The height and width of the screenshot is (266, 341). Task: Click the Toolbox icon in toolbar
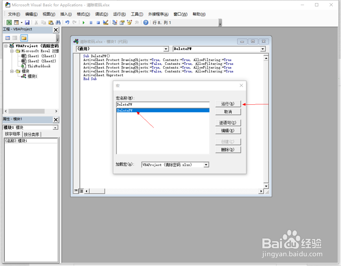(137, 23)
